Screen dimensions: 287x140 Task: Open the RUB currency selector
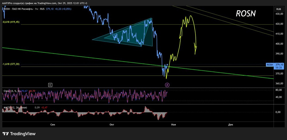[279, 9]
